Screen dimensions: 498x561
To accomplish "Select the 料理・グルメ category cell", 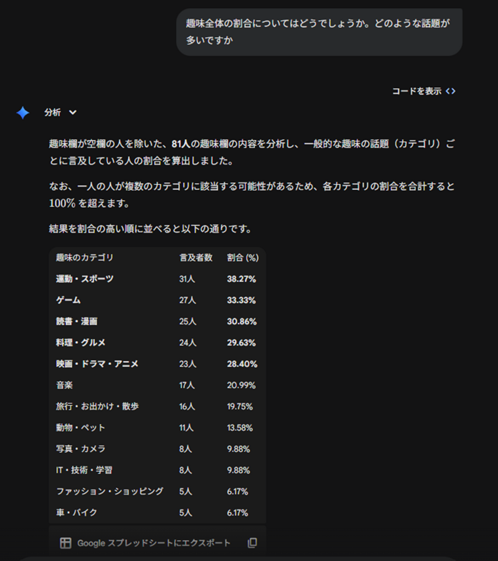I will (x=81, y=343).
